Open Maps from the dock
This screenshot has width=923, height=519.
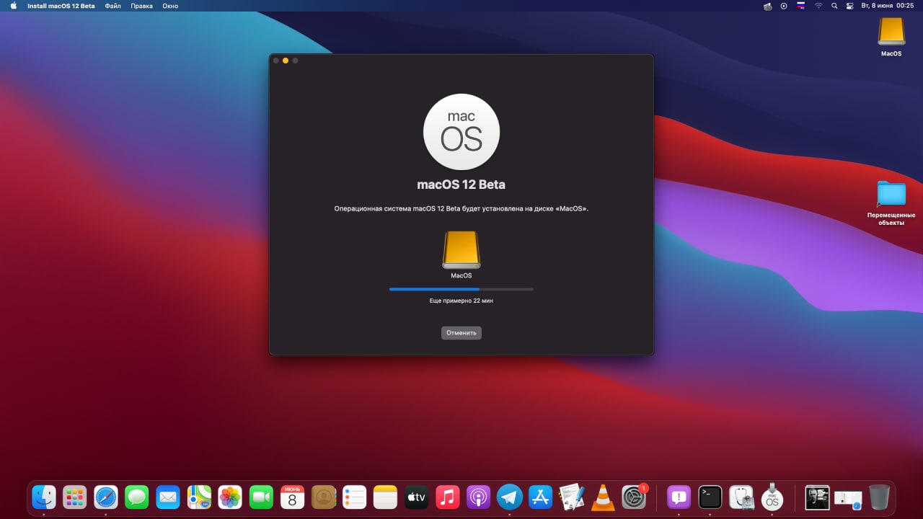(x=199, y=497)
